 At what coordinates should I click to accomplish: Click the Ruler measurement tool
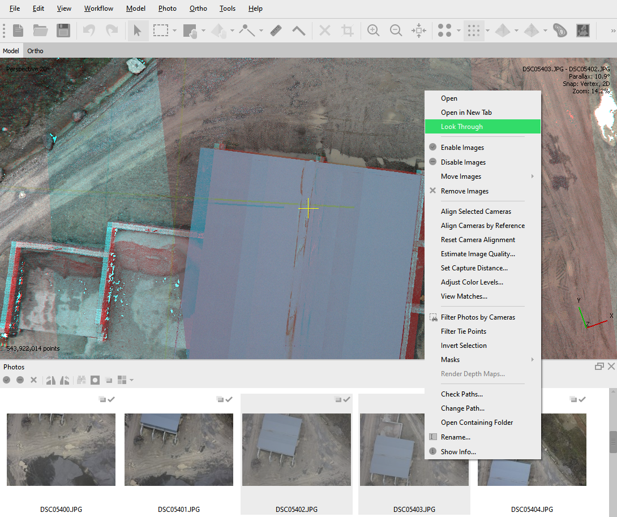(276, 31)
